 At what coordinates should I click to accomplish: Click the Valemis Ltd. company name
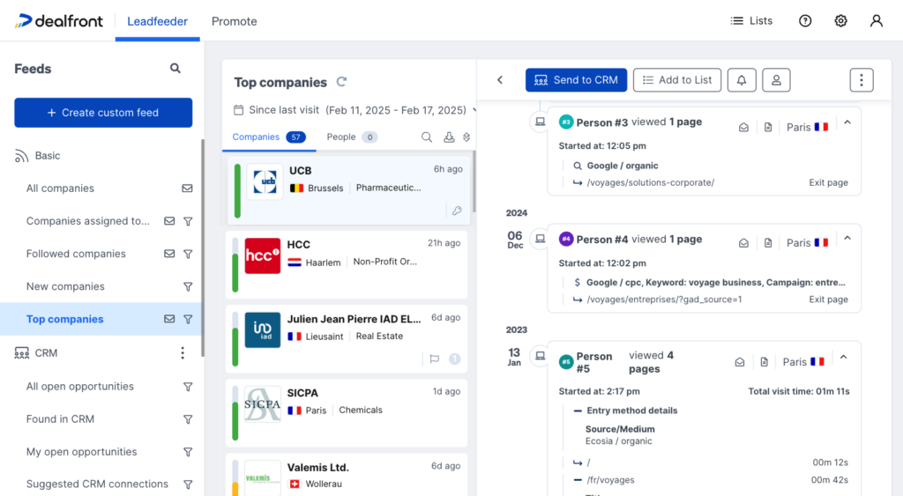click(x=317, y=467)
